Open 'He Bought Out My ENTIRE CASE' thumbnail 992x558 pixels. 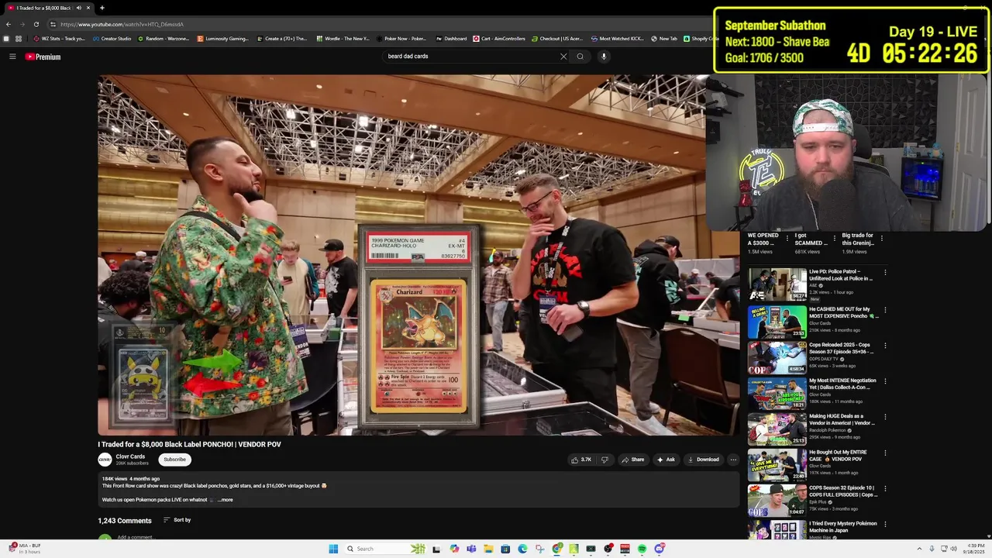(x=777, y=465)
